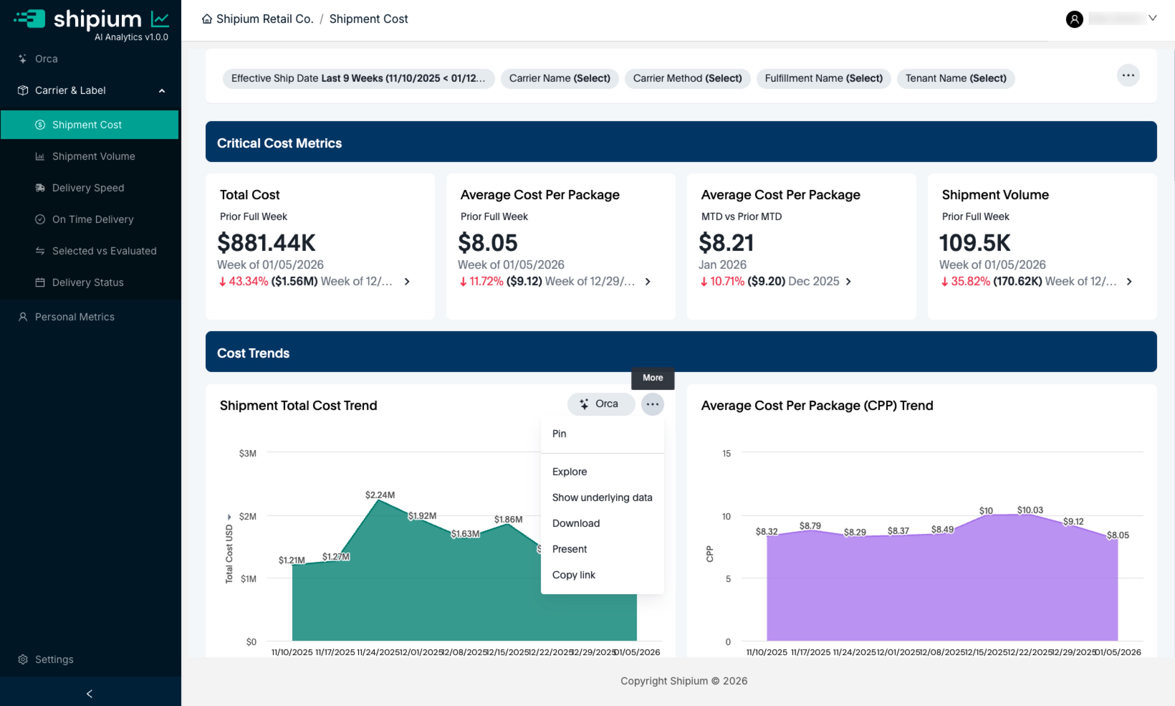Collapse the sidebar with bottom arrow
This screenshot has height=706, width=1175.
coord(90,693)
